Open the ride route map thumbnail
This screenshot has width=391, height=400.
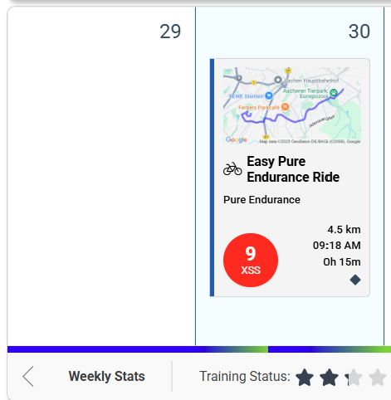coord(292,105)
